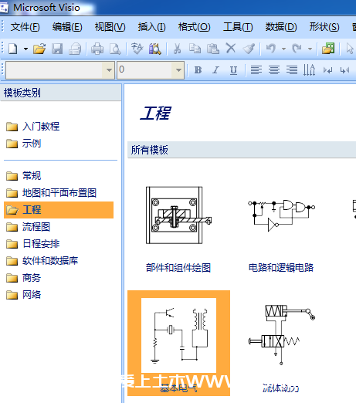
Task: Open the Redo history dropdown arrow
Action: click(x=310, y=49)
